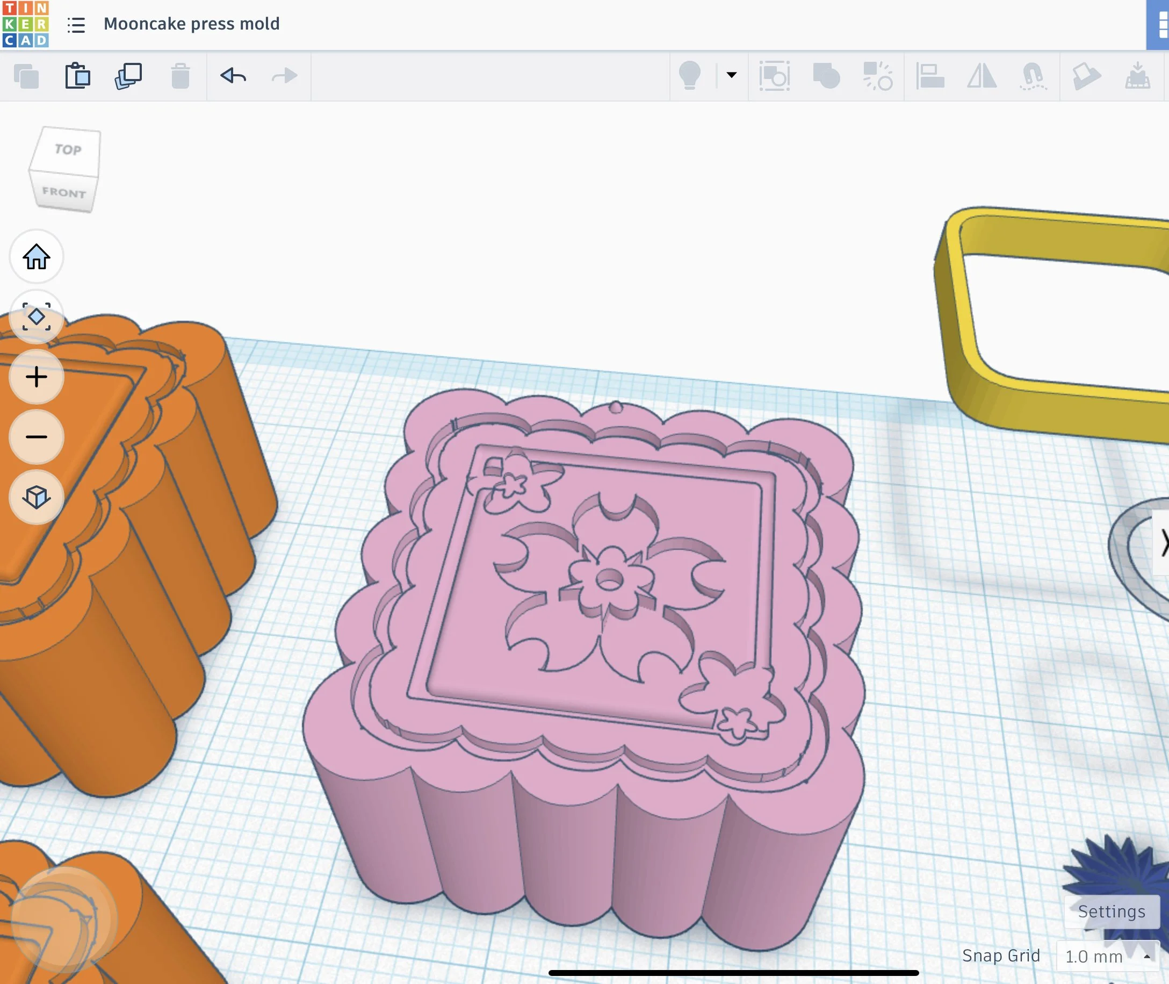
Task: Open the Snap Grid 1.0 mm dropdown
Action: point(1107,956)
